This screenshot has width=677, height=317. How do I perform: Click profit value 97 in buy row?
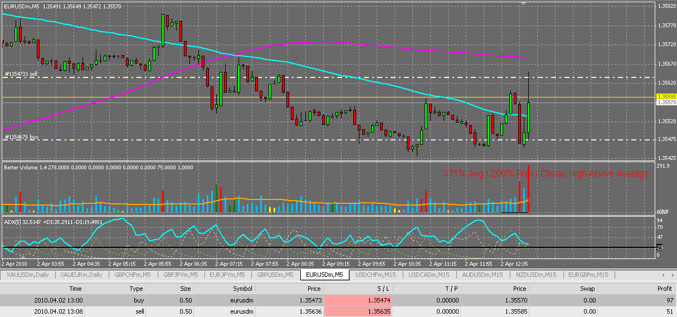pos(669,300)
